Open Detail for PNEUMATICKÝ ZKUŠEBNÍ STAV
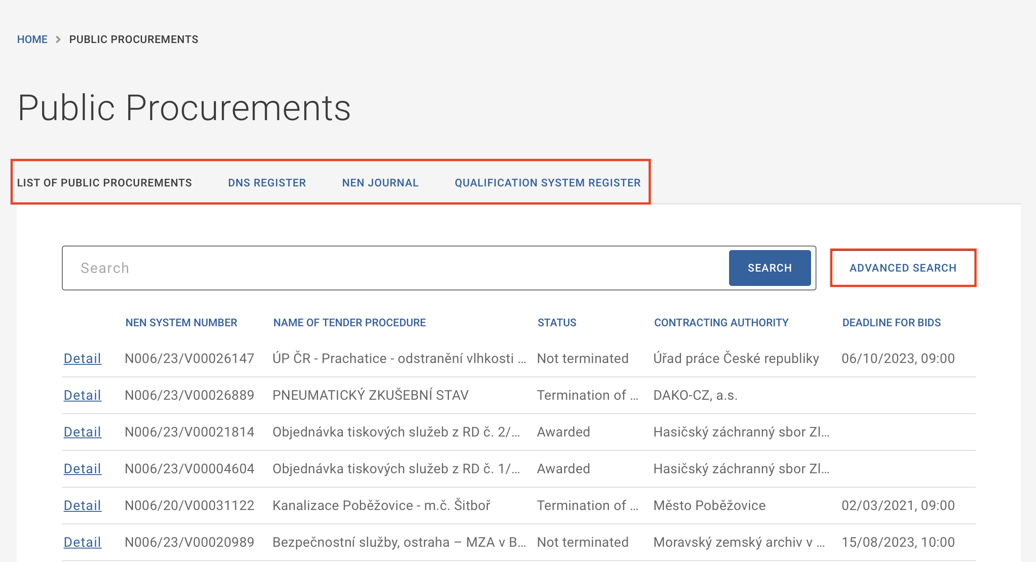Image resolution: width=1036 pixels, height=562 pixels. pos(82,395)
